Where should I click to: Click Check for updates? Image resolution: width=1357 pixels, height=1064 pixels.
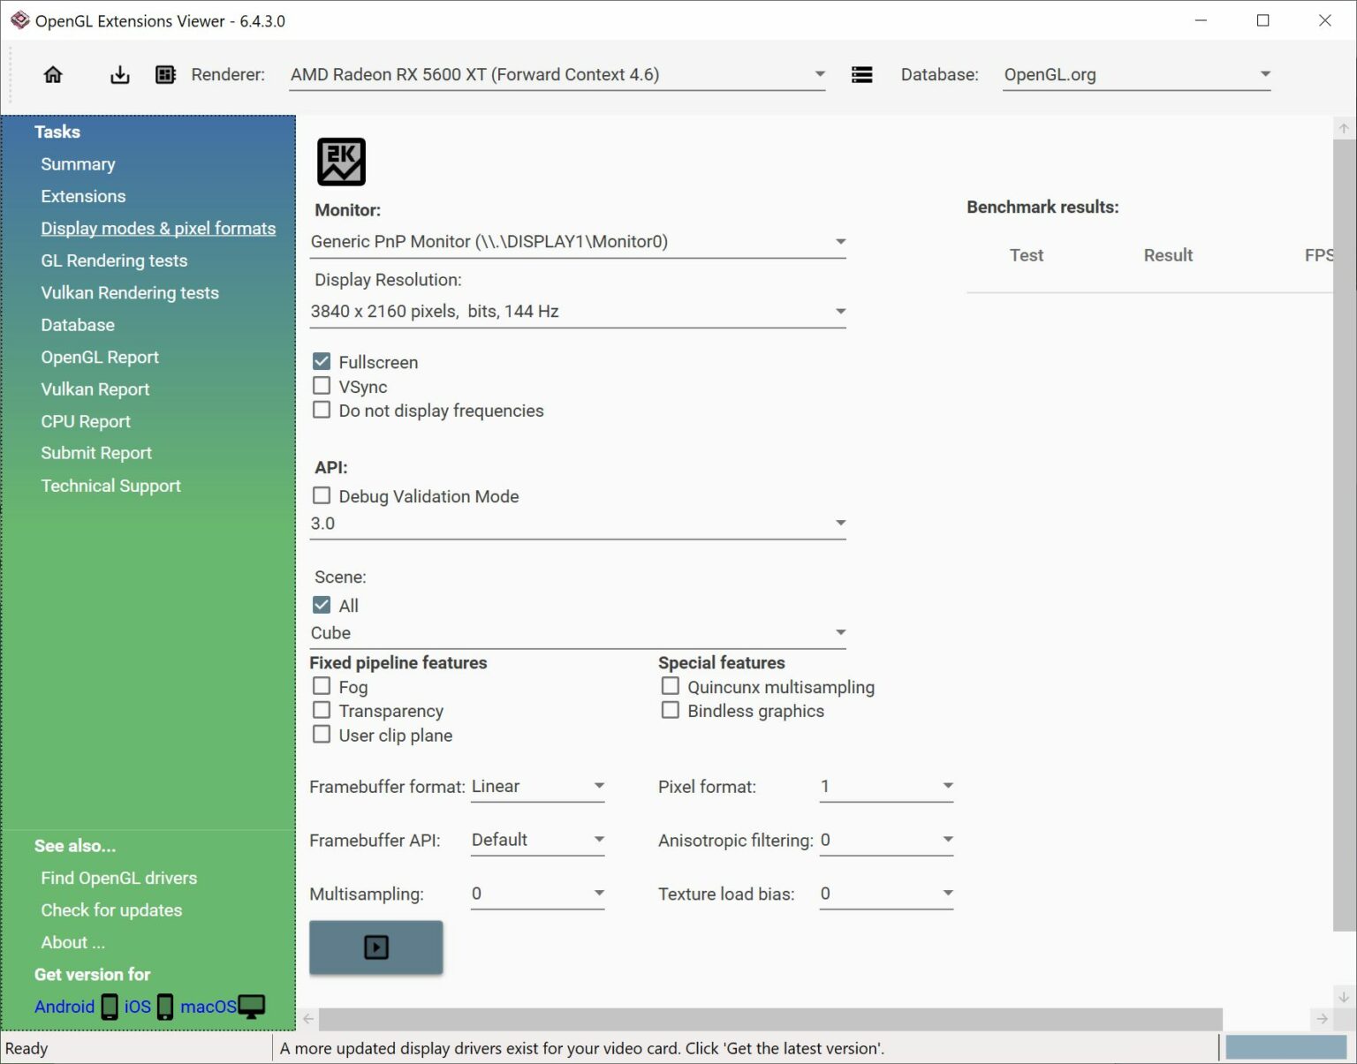(x=111, y=910)
